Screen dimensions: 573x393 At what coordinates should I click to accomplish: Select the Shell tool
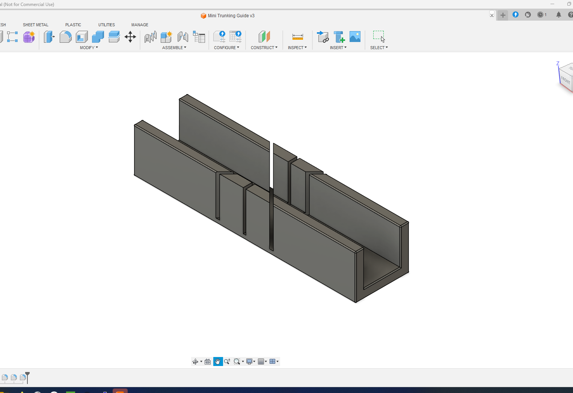pos(81,37)
